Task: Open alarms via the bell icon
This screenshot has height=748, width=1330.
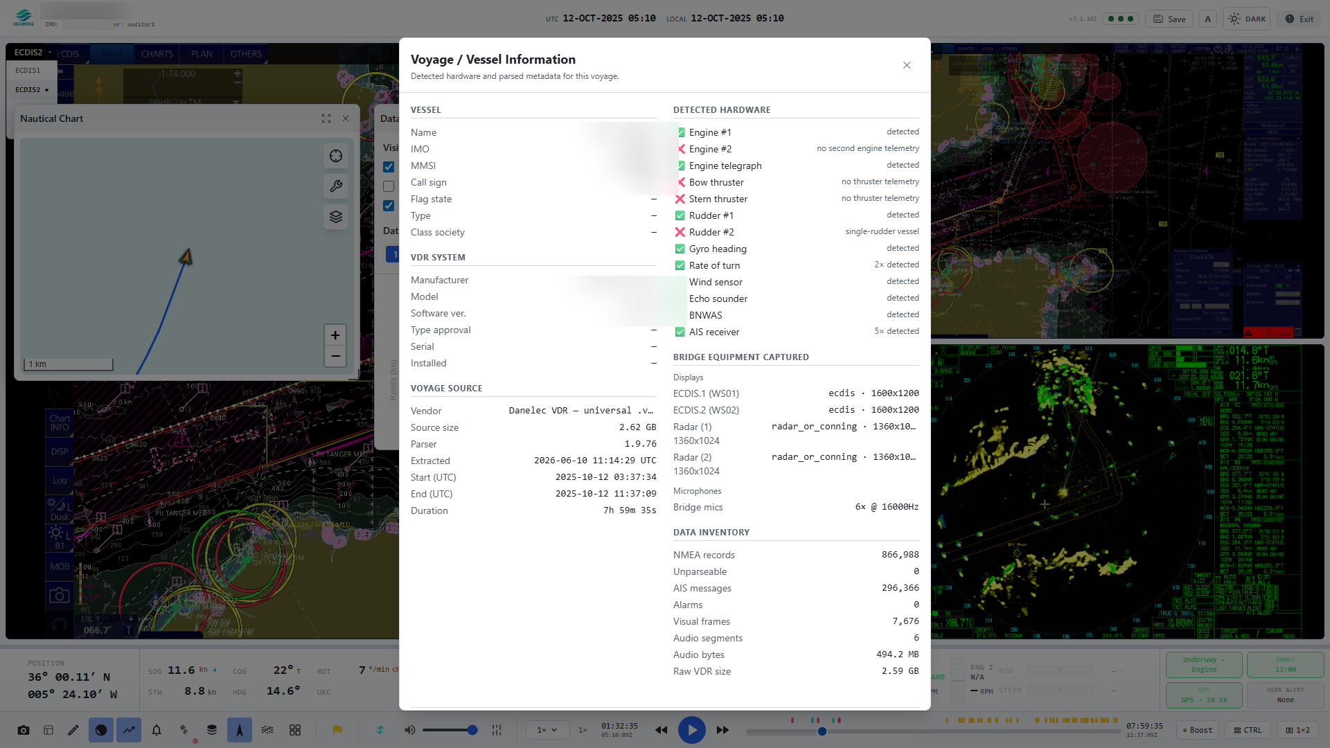Action: pos(157,730)
